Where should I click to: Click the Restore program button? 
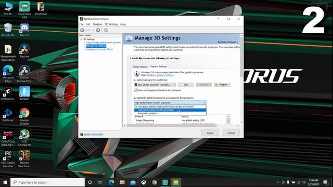pos(222,85)
